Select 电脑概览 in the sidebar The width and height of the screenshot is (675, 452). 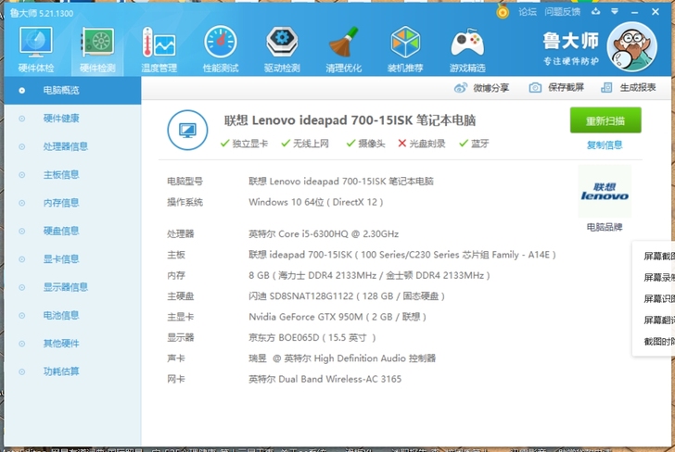72,91
